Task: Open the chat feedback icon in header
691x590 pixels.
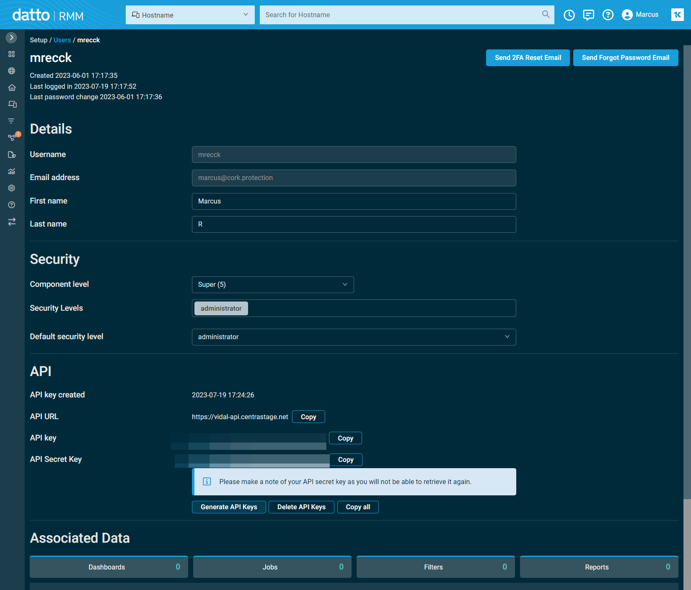Action: [588, 15]
